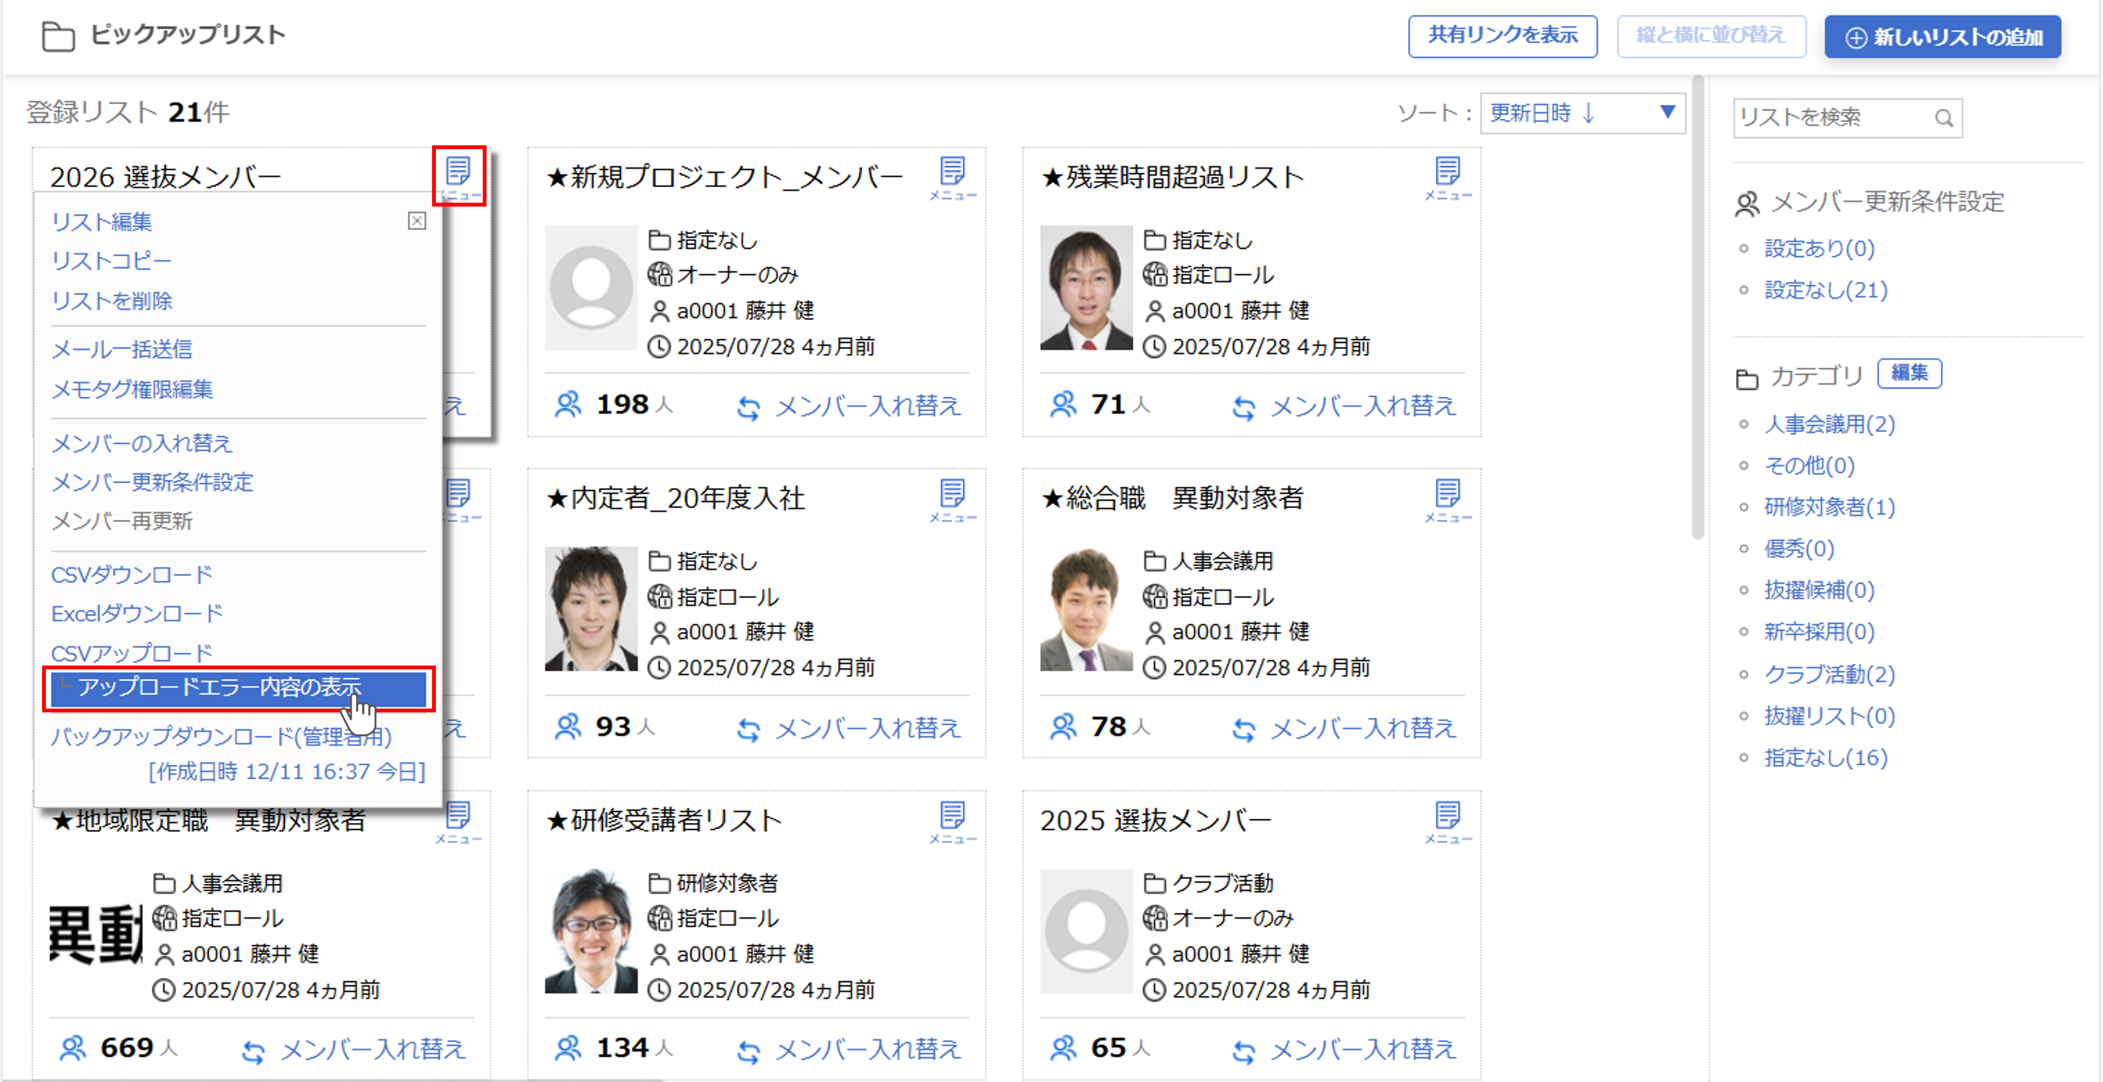
Task: Click メール一括送信 in the list menu
Action: 122,350
